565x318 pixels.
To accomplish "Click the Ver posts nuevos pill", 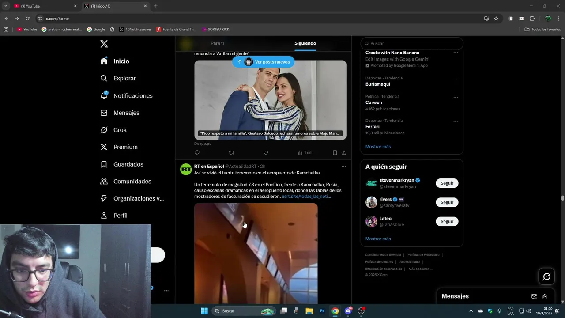I will click(x=264, y=62).
